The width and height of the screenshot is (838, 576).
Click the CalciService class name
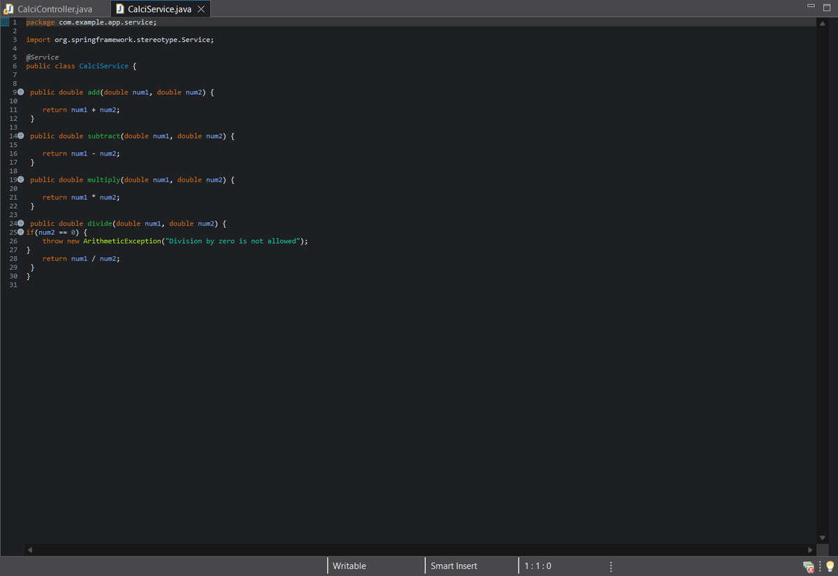(x=104, y=66)
